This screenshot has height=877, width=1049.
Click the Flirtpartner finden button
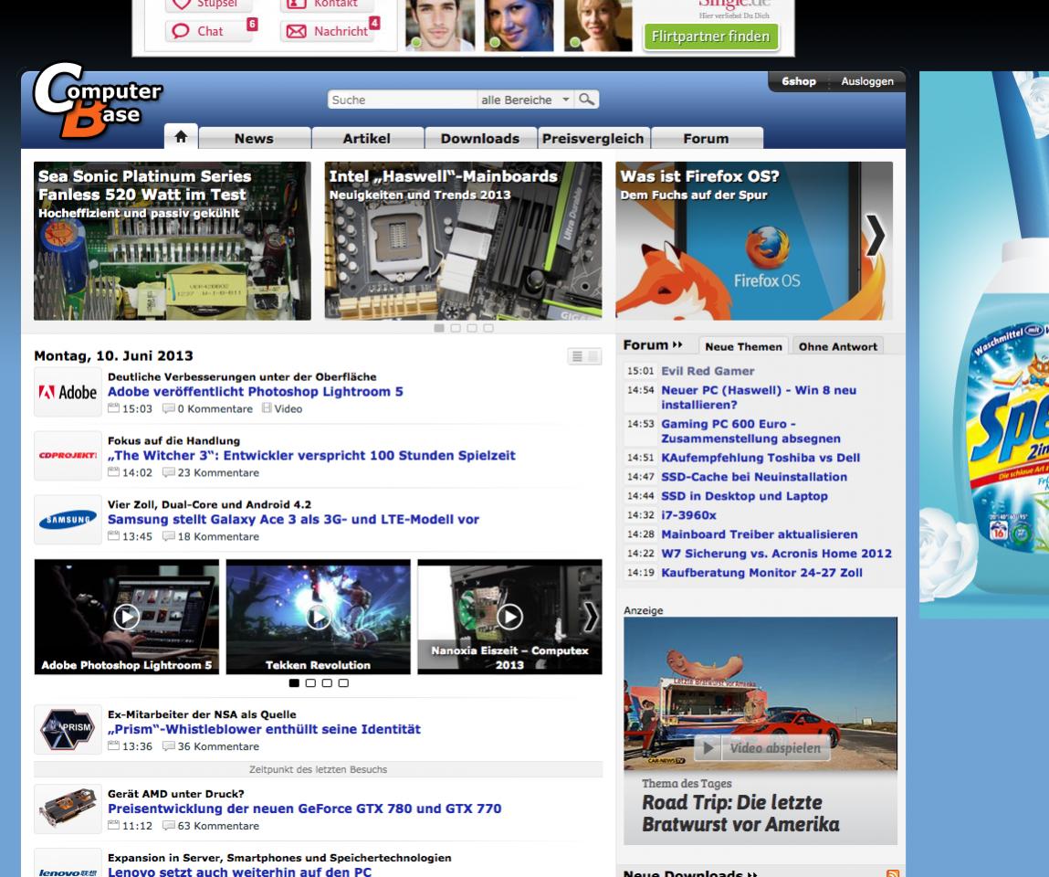pos(710,37)
